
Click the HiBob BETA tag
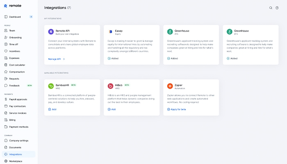(127, 85)
